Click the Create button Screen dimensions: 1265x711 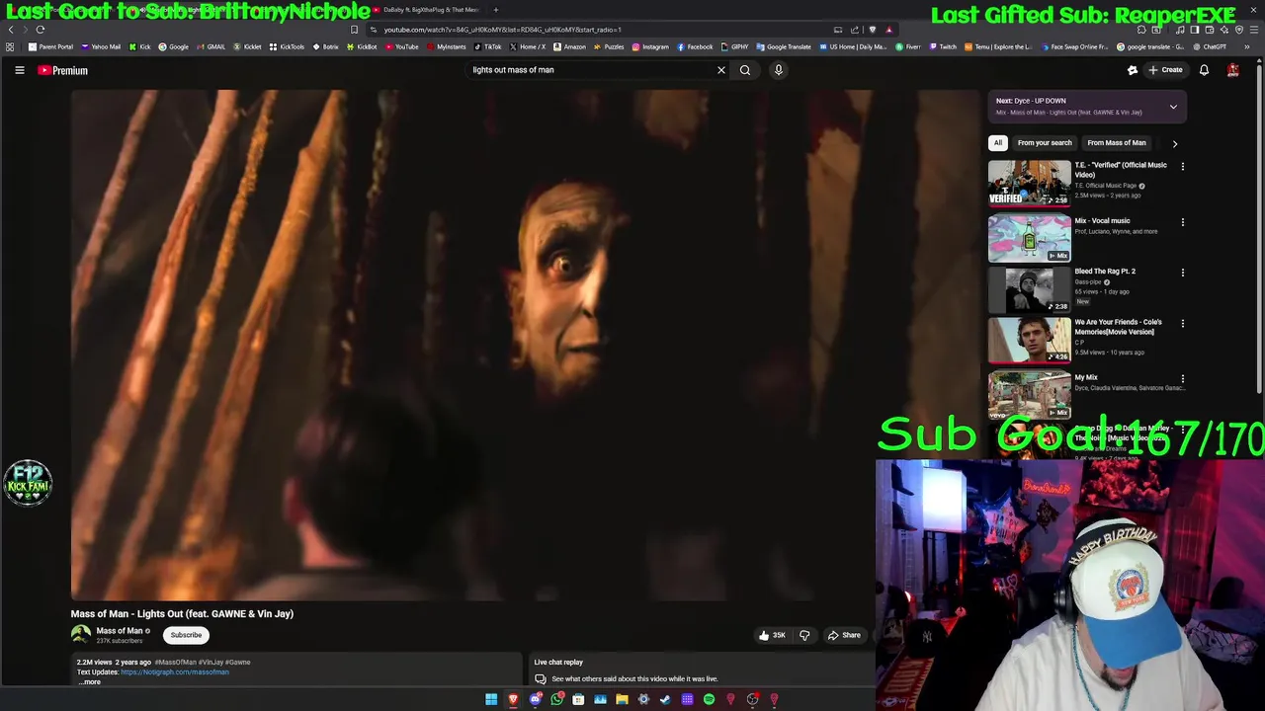tap(1165, 70)
